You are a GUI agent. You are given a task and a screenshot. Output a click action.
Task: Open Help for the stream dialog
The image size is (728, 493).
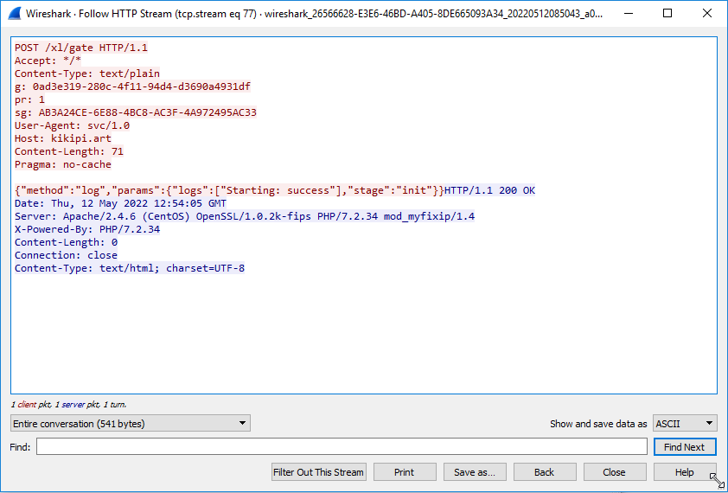click(x=685, y=471)
